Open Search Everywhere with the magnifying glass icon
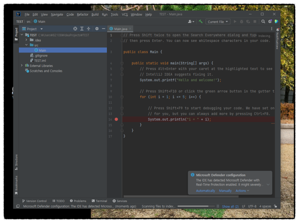Viewport: 299px width, 223px height. 263,21
